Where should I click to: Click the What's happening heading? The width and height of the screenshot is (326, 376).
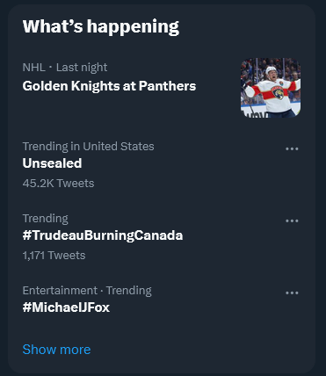[x=101, y=26]
